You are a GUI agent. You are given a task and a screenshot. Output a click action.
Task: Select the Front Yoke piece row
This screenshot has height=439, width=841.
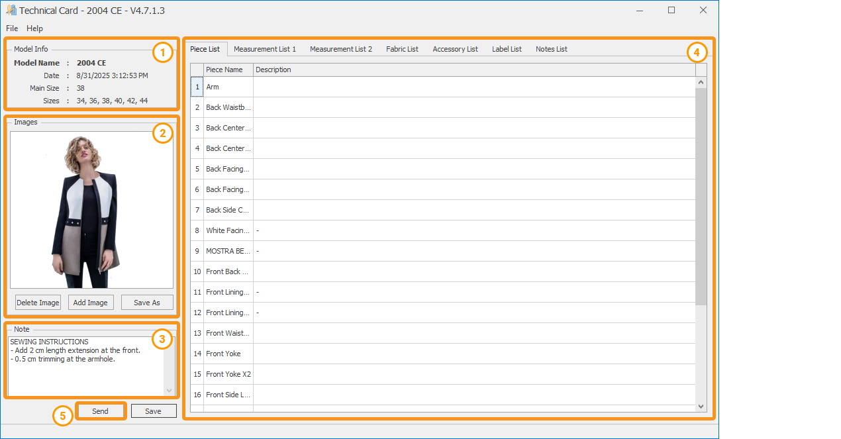pyautogui.click(x=223, y=354)
